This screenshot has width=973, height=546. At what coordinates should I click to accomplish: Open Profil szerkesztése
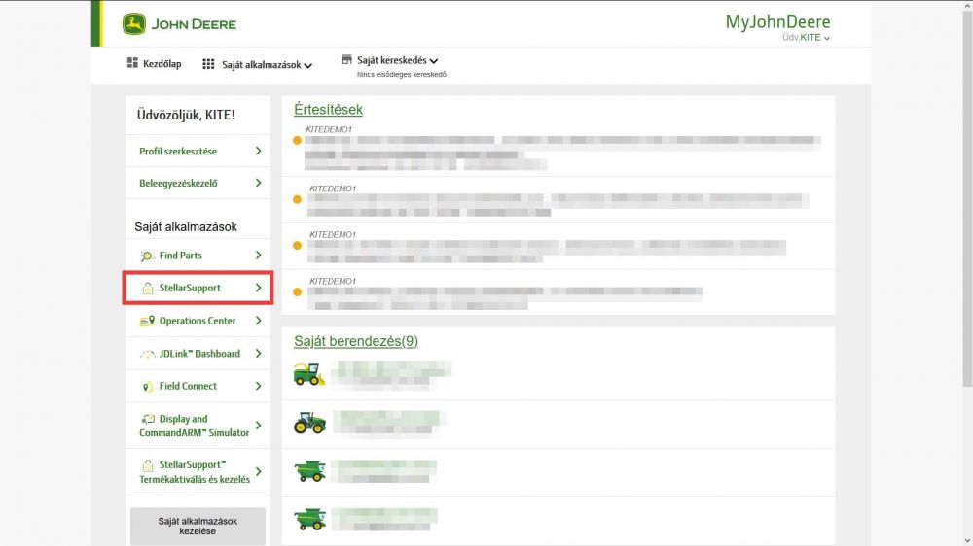pos(198,151)
